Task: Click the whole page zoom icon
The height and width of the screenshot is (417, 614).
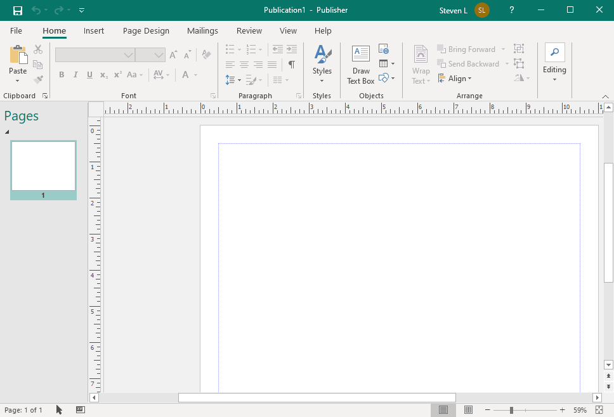Action: coord(599,410)
